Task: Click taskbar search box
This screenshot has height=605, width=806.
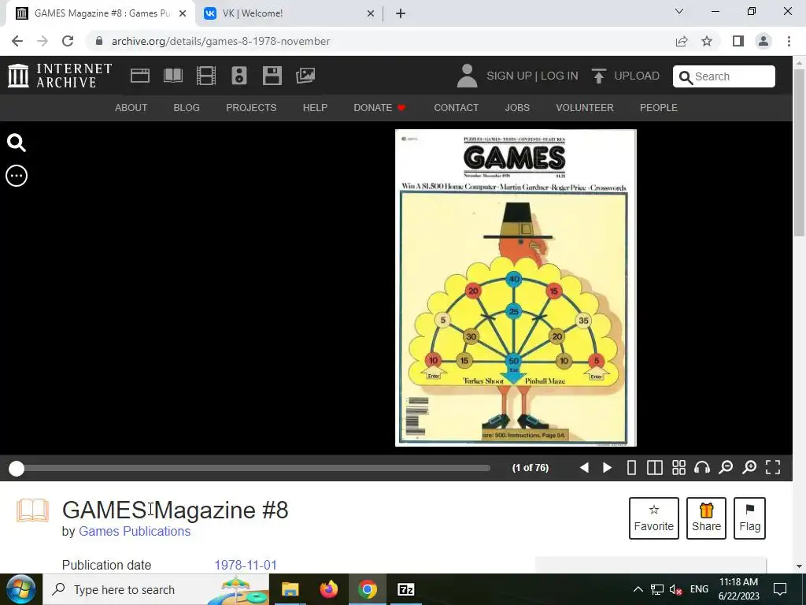Action: point(156,589)
